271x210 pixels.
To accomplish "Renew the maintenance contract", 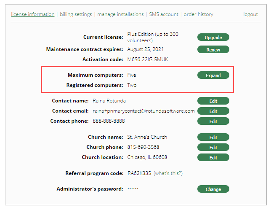I will (x=213, y=50).
